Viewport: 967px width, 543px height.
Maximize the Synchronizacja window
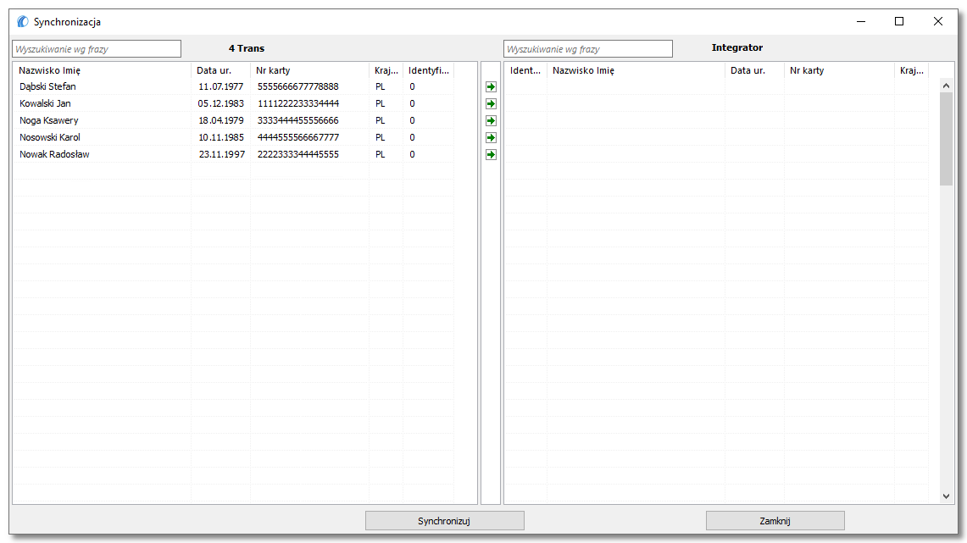point(899,21)
